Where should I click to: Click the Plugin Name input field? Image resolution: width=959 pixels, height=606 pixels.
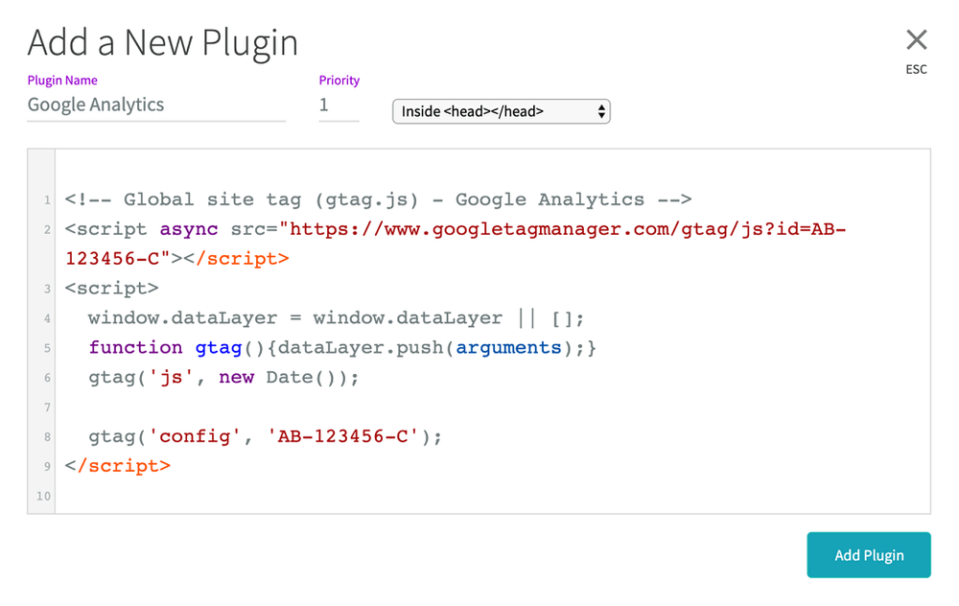[156, 105]
